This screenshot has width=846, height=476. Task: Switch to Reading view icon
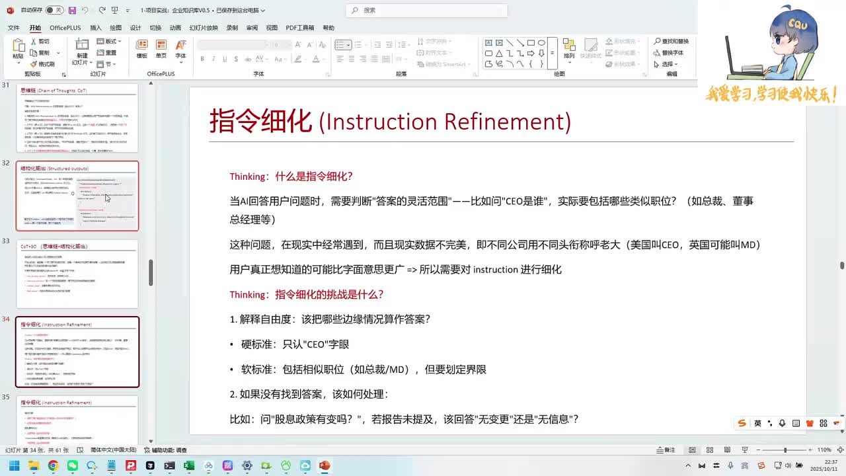pyautogui.click(x=727, y=450)
